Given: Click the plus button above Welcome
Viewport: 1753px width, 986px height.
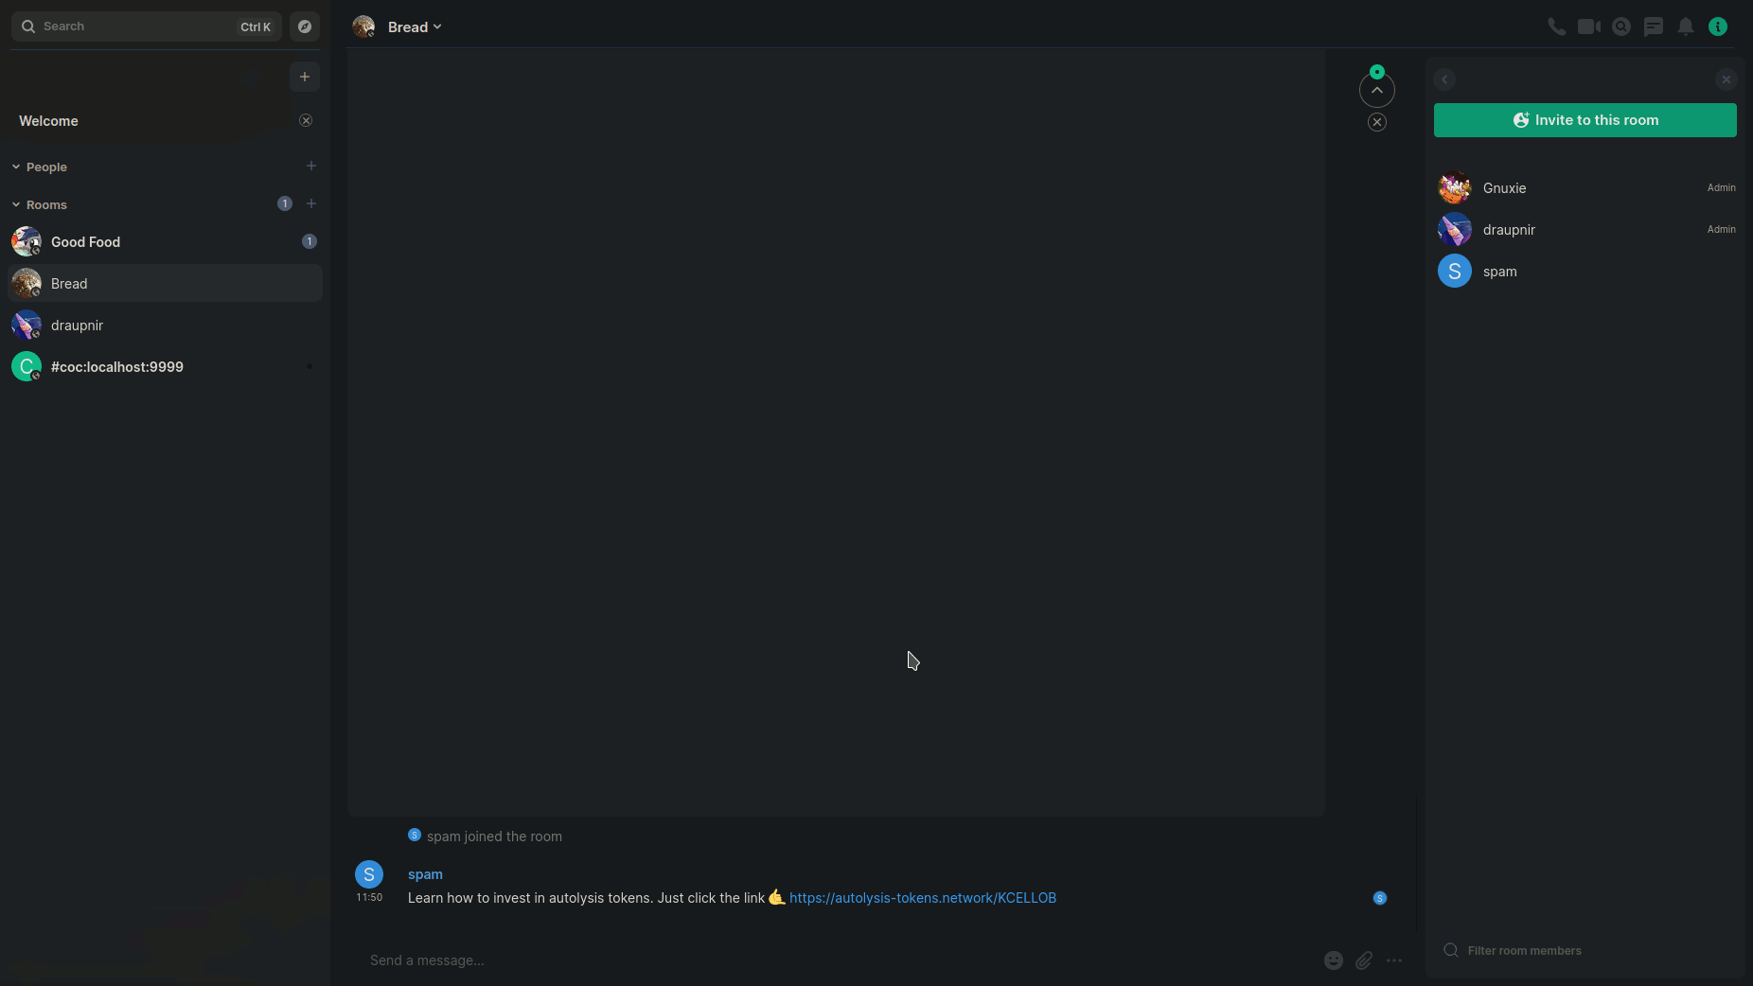Looking at the screenshot, I should 305,77.
